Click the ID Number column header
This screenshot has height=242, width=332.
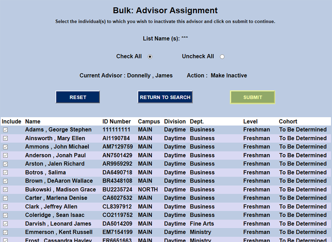point(117,121)
